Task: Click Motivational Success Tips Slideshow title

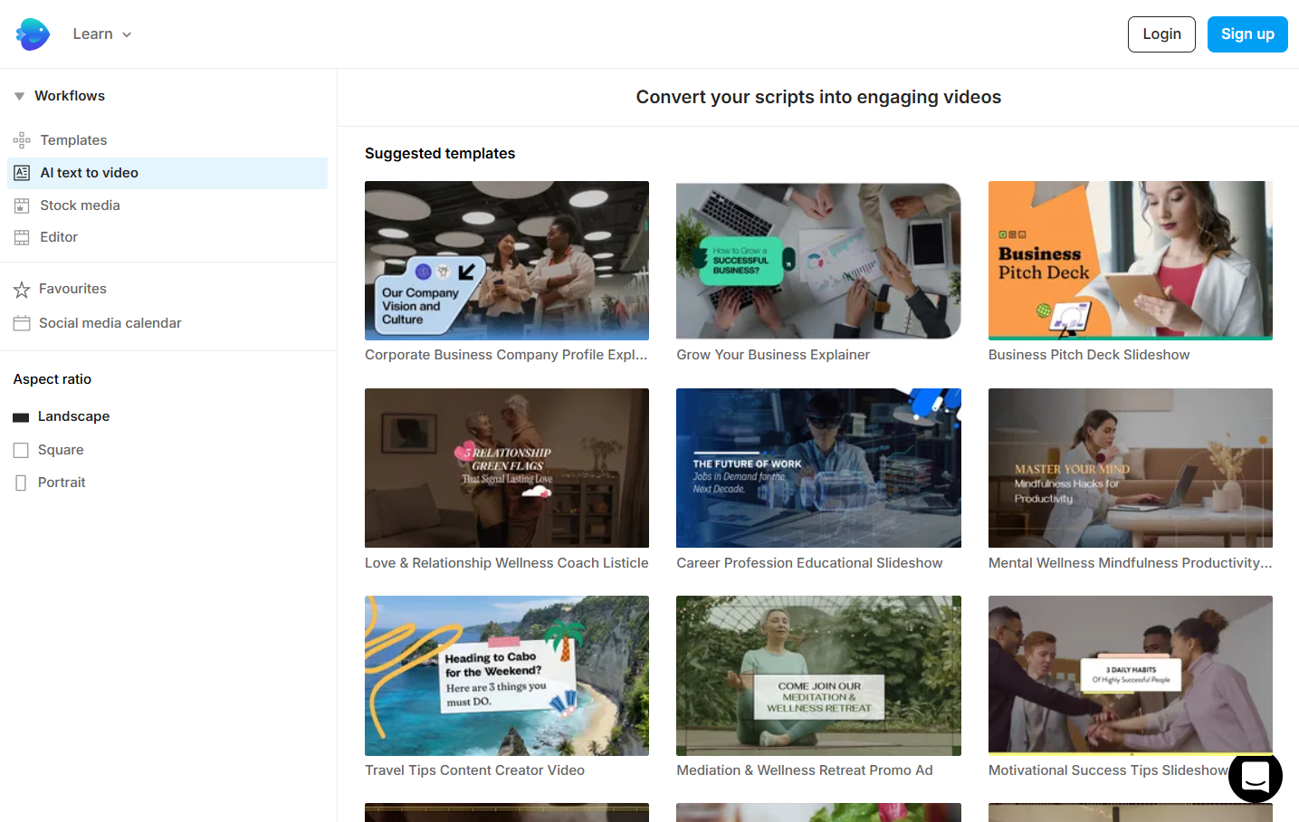Action: pyautogui.click(x=1108, y=770)
